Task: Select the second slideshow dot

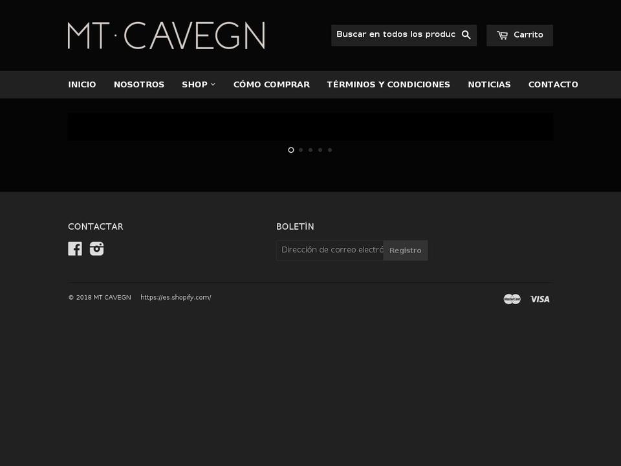Action: (x=301, y=150)
